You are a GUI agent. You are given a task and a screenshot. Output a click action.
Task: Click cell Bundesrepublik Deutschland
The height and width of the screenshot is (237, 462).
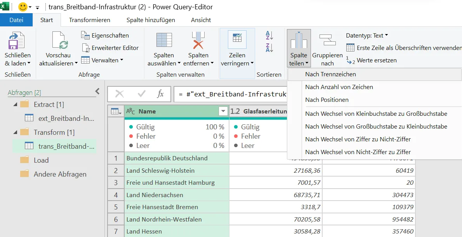pyautogui.click(x=177, y=158)
